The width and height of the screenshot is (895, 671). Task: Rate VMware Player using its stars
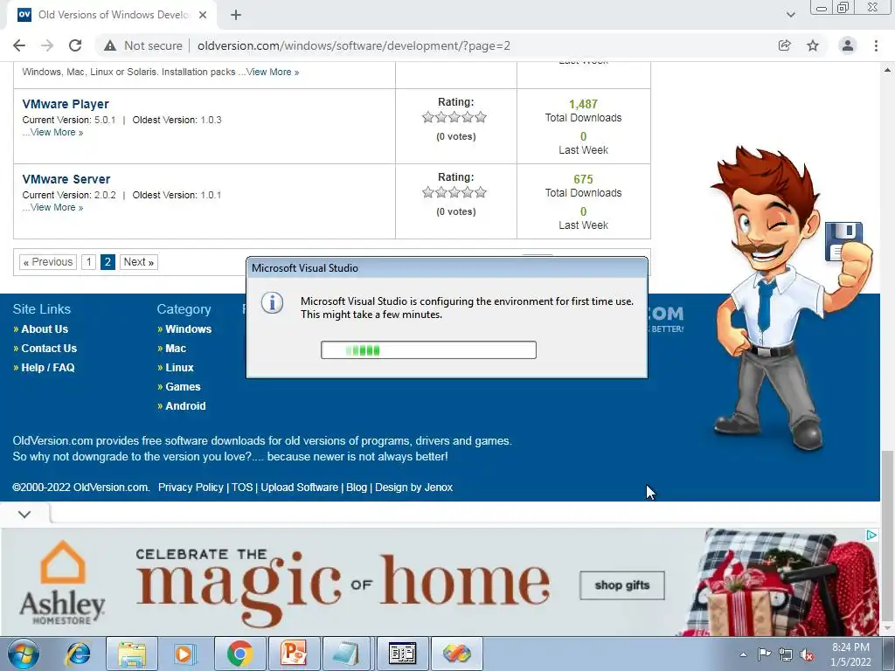pyautogui.click(x=454, y=118)
